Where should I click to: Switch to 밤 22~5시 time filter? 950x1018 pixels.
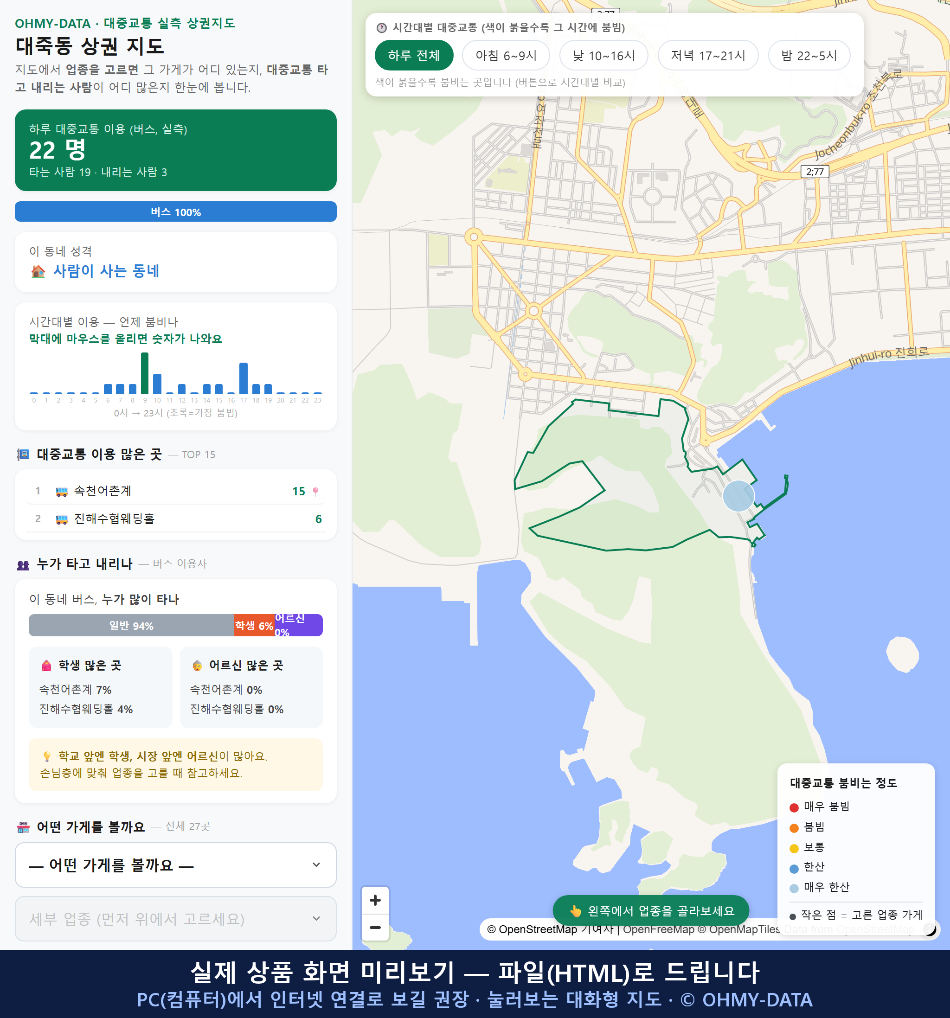click(809, 55)
